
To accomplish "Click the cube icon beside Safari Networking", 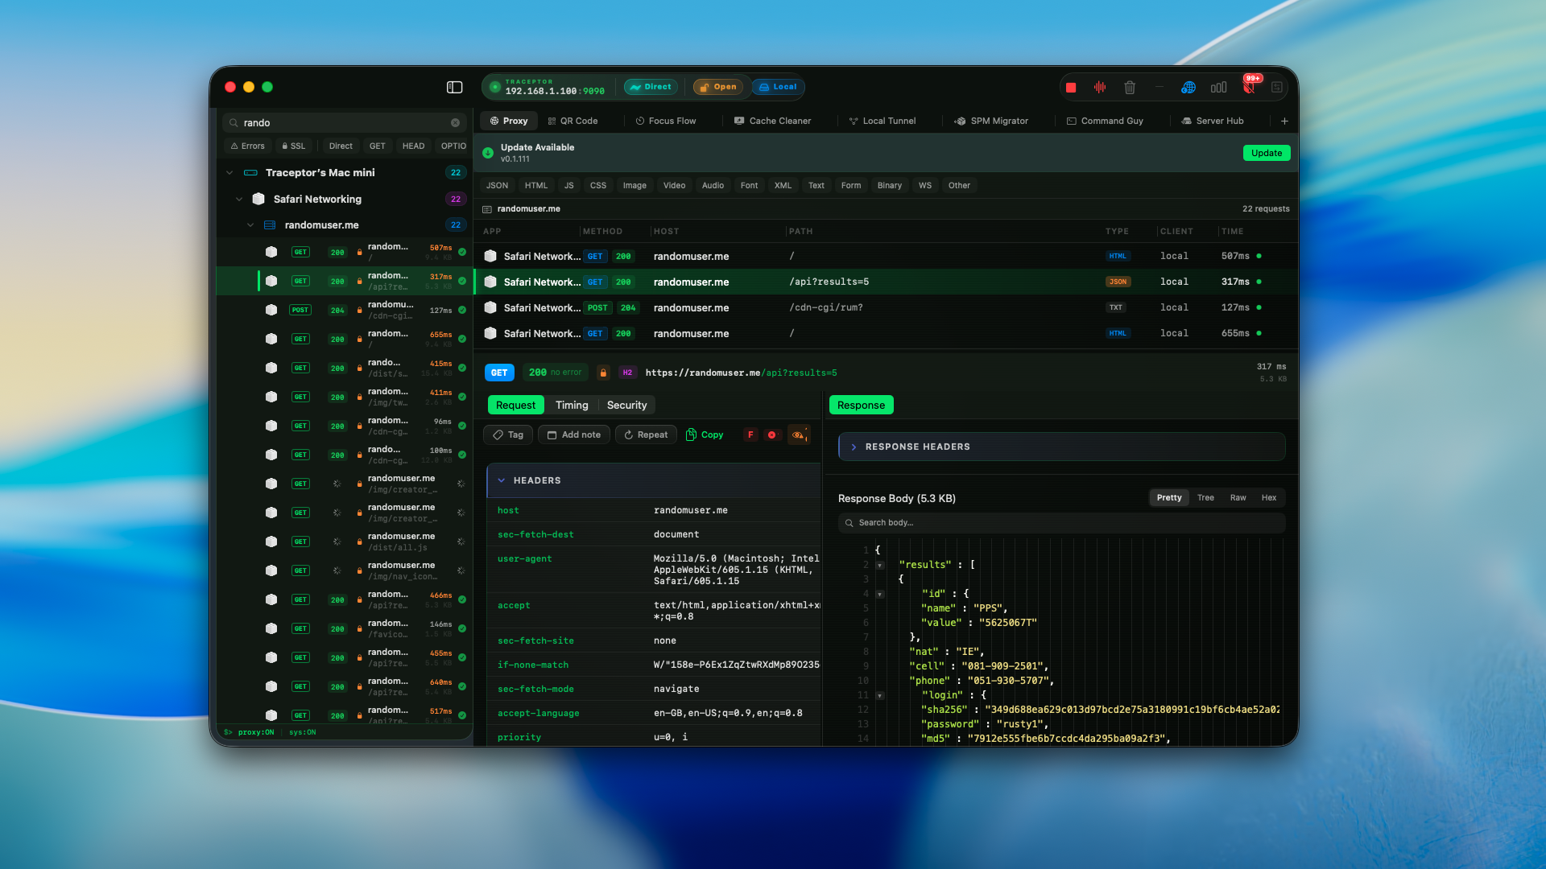I will point(258,199).
